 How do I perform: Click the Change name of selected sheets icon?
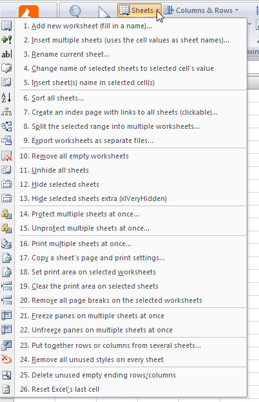coord(6,68)
